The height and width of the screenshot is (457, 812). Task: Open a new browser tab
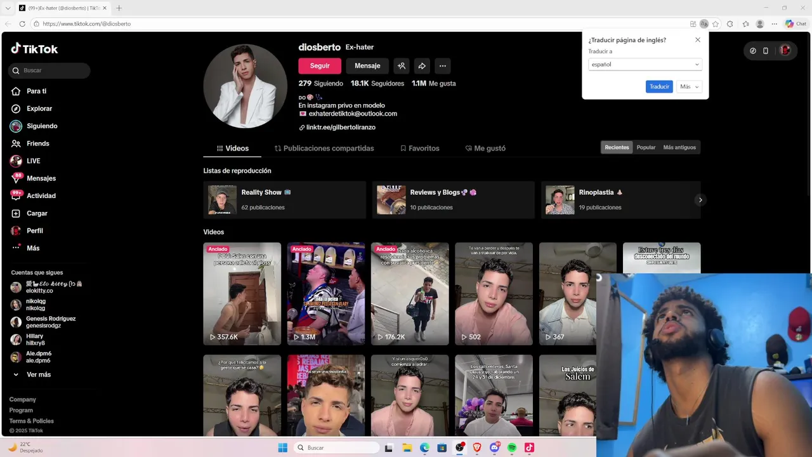[x=119, y=8]
